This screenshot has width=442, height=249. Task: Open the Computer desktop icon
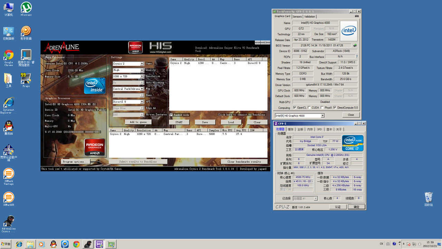(x=9, y=9)
